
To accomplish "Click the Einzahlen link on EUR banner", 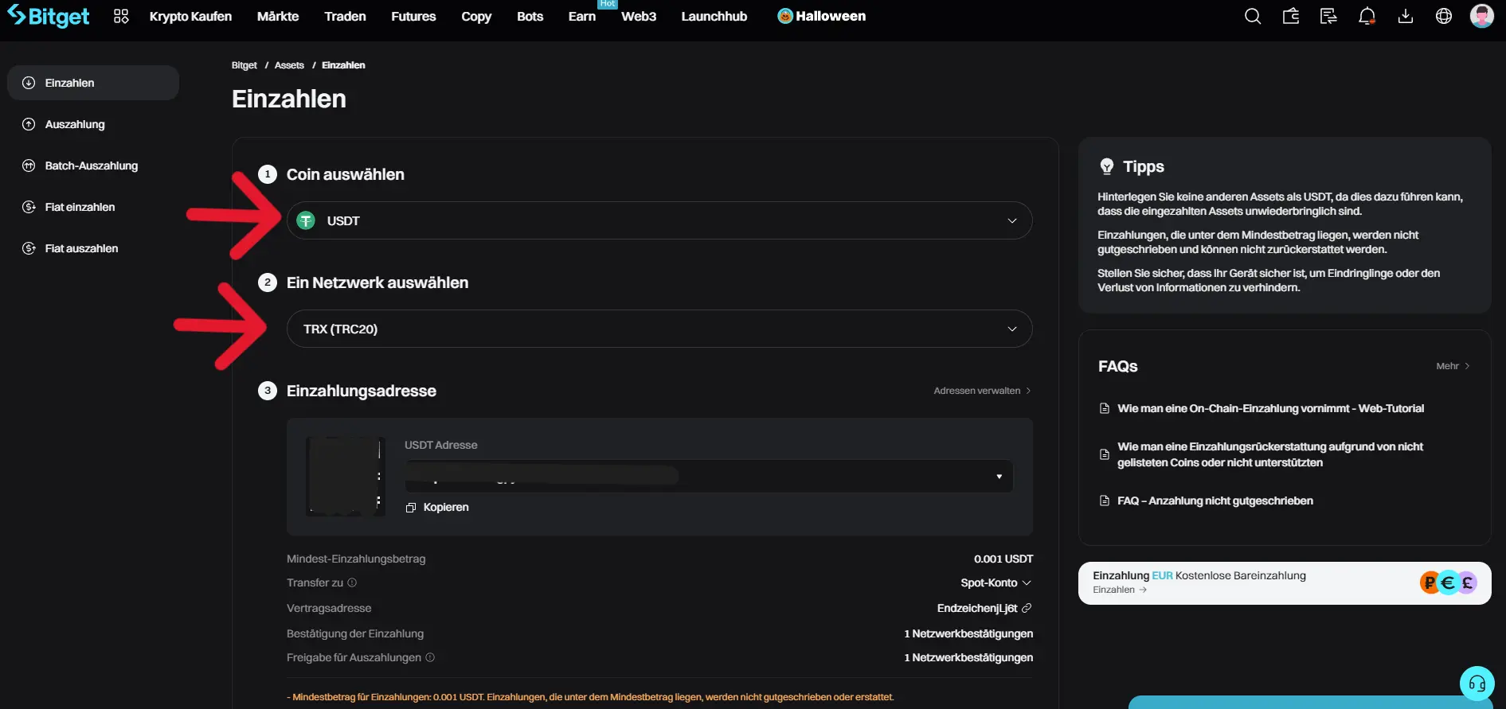I will (1120, 590).
